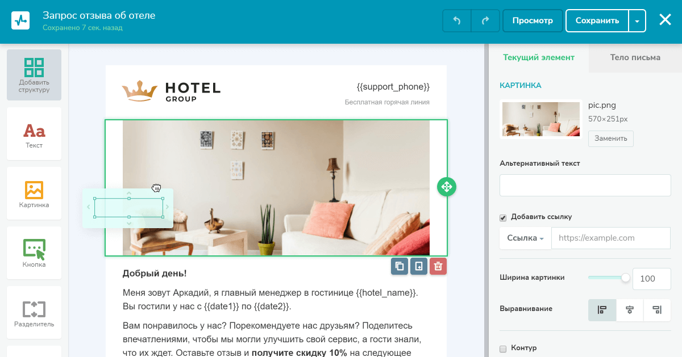Open the Ссылка type dropdown
Screen dimensions: 682x357
(526, 238)
